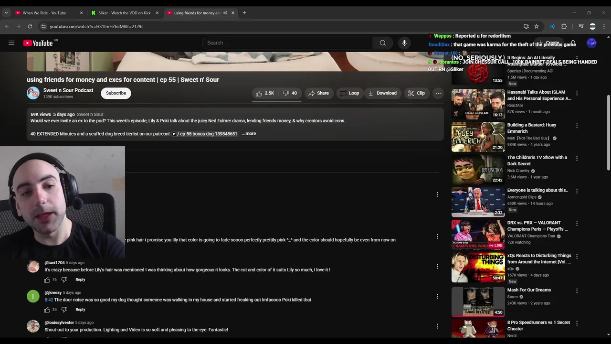Open action menu for @tani1704's comment
Image resolution: width=611 pixels, height=344 pixels.
pyautogui.click(x=437, y=267)
